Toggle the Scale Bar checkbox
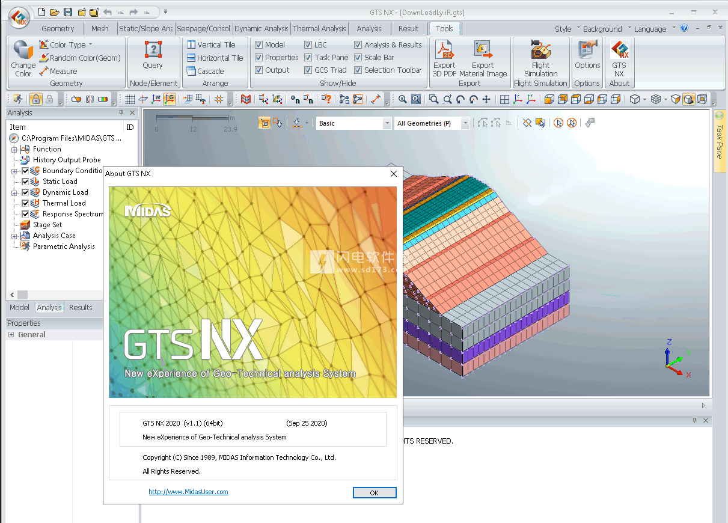Image resolution: width=728 pixels, height=523 pixels. (x=358, y=57)
